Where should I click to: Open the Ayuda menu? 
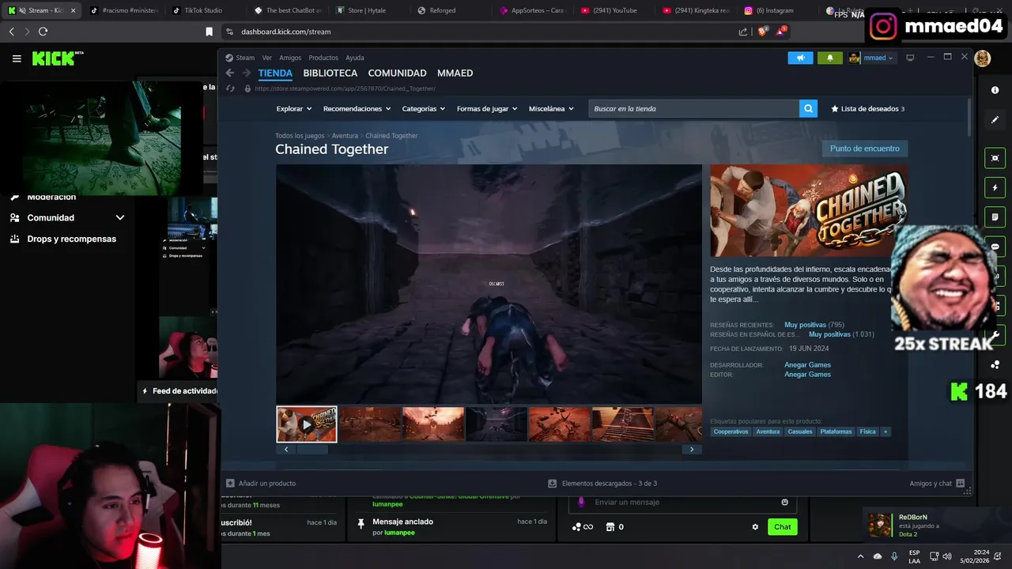tap(355, 58)
